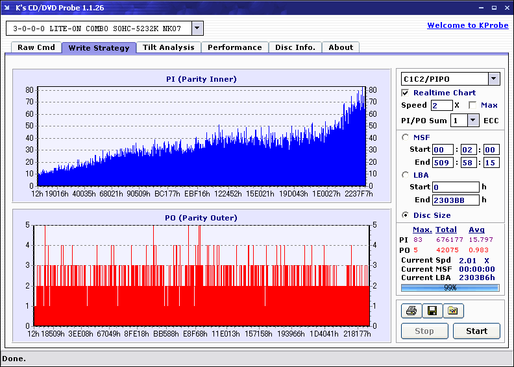This screenshot has width=514, height=367.
Task: Open the LITE-ON drive selection dropdown
Action: click(197, 29)
